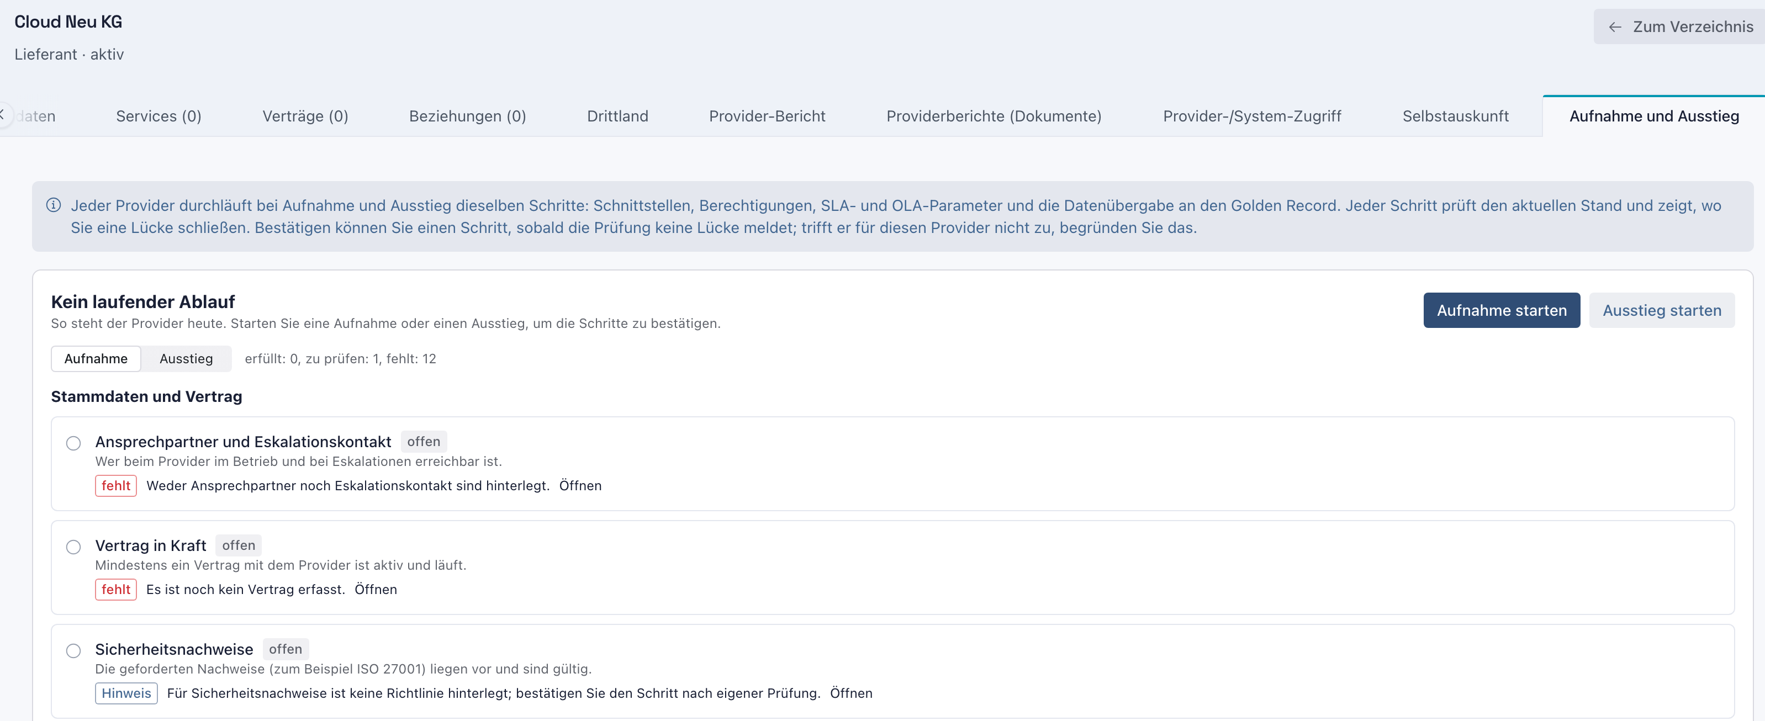Click the fehlt tag in Vertrag step
This screenshot has height=721, width=1765.
tap(116, 589)
